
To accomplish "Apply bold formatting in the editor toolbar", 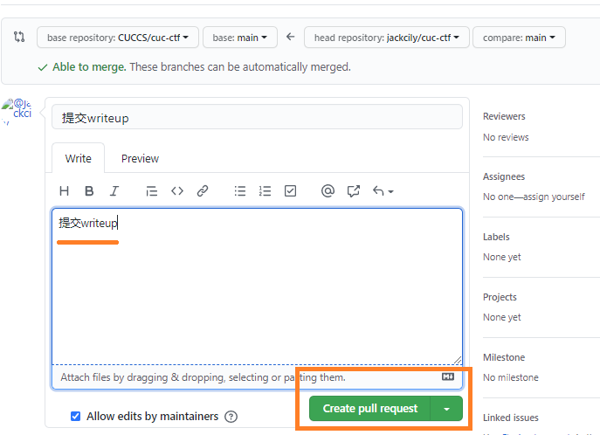I will (x=89, y=191).
